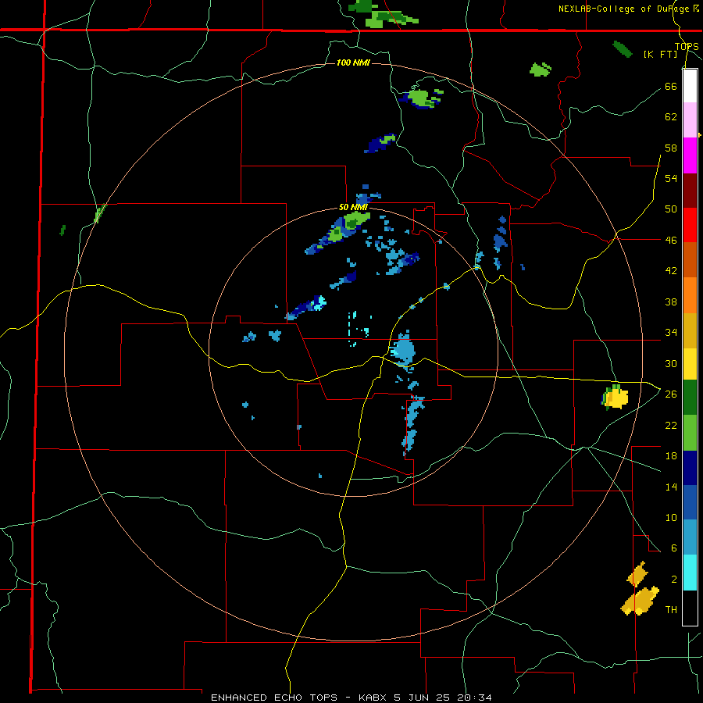Select the light green legend swatch
This screenshot has height=703, width=703.
pyautogui.click(x=690, y=433)
